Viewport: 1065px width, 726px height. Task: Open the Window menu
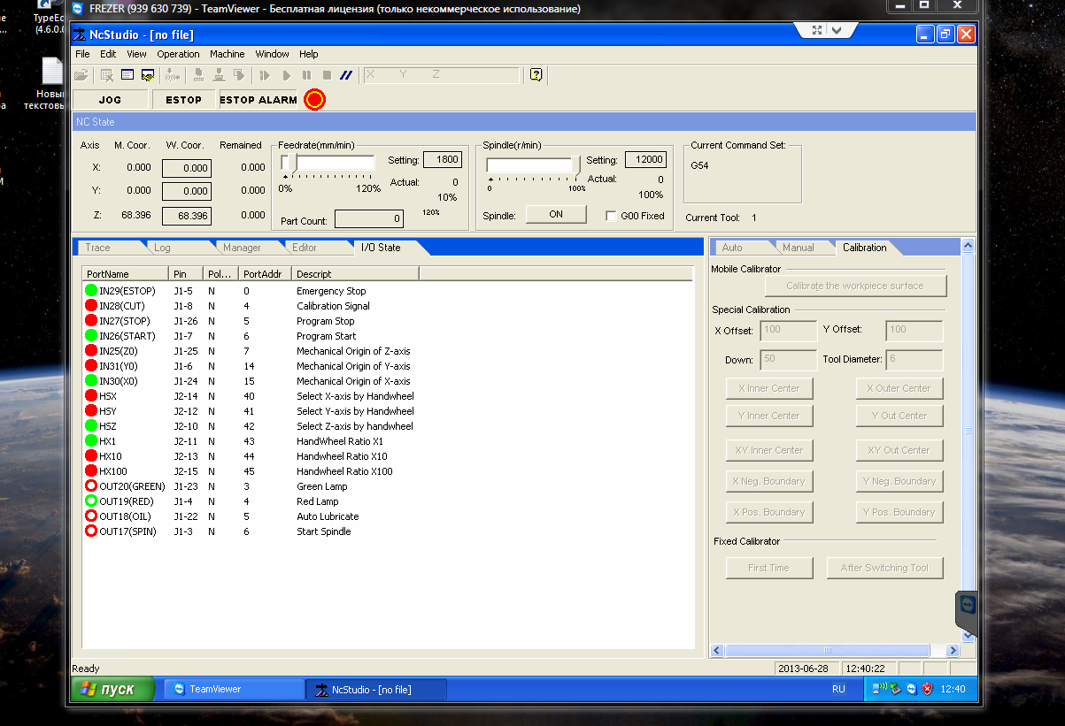[x=272, y=54]
